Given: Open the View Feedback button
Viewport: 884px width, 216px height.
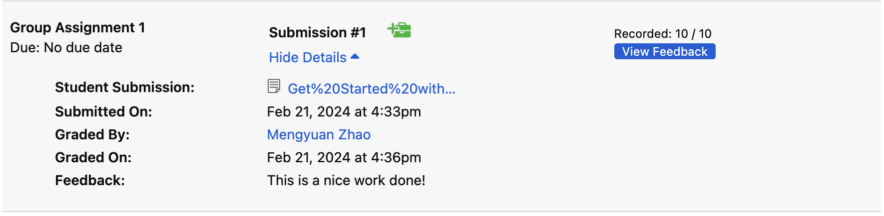Looking at the screenshot, I should click(665, 51).
